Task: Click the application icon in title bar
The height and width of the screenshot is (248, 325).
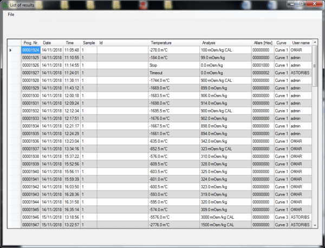Action: (5, 4)
